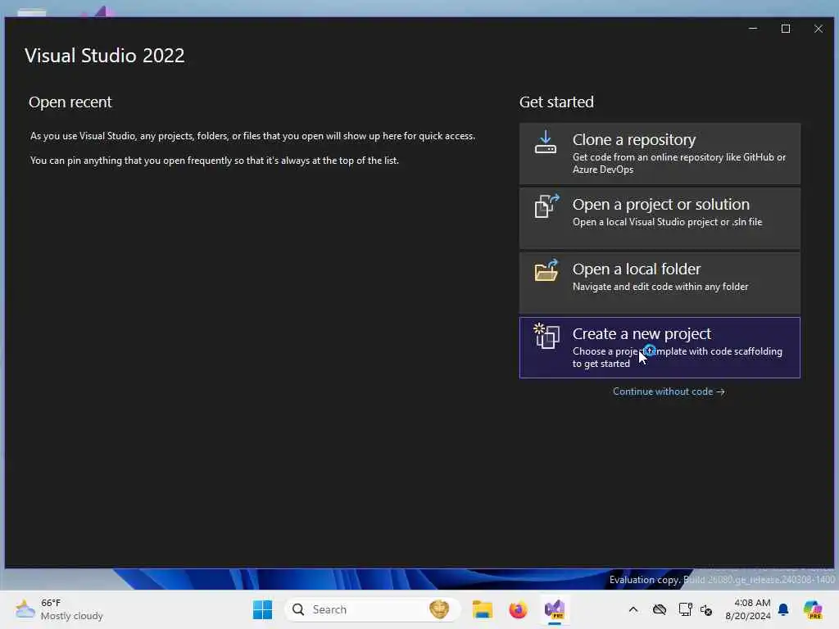The width and height of the screenshot is (839, 629).
Task: Open File Explorer from the taskbar
Action: [482, 609]
